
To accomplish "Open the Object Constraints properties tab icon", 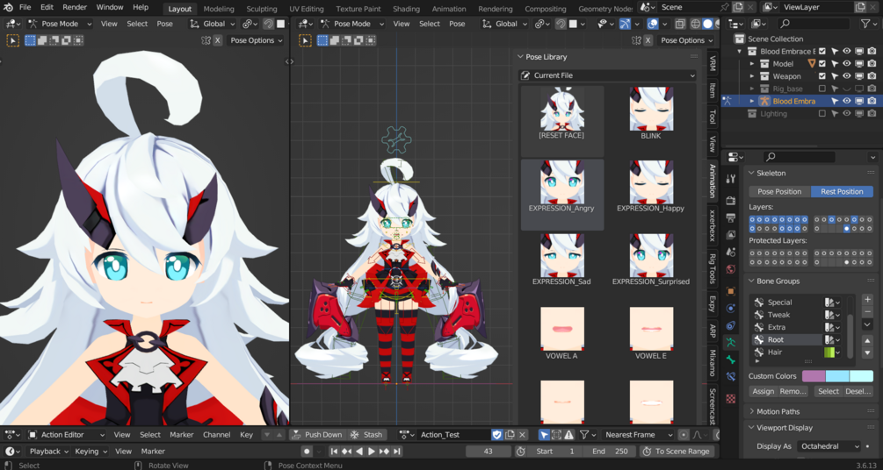I will tap(731, 325).
